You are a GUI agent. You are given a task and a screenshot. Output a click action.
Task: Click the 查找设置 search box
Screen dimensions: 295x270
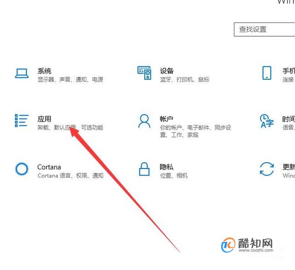tap(264, 29)
